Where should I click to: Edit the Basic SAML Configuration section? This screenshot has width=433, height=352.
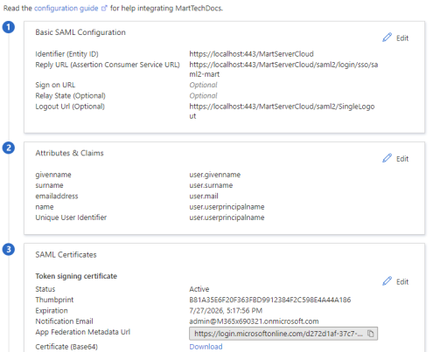pyautogui.click(x=395, y=38)
